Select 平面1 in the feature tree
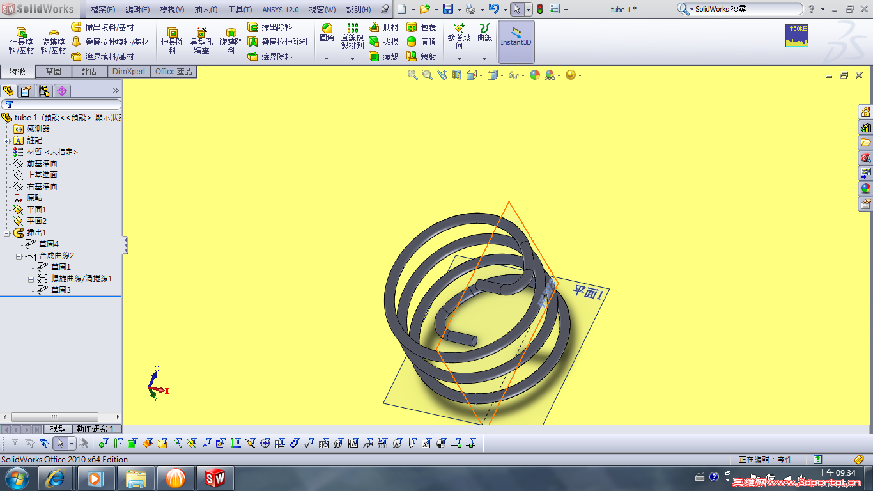This screenshot has width=873, height=491. coord(36,210)
